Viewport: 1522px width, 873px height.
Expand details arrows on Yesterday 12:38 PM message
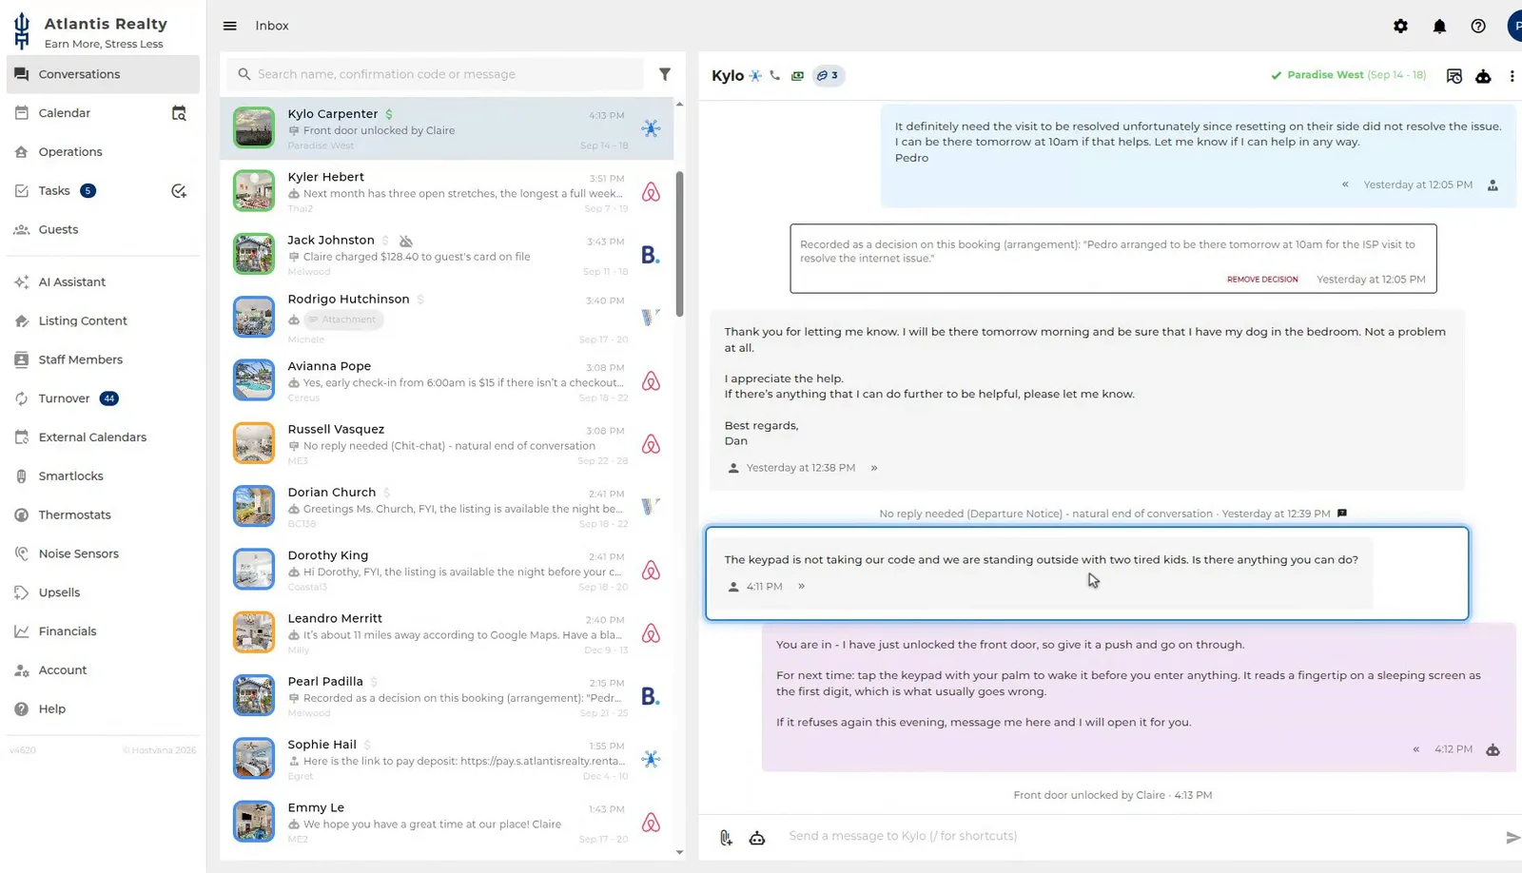pyautogui.click(x=873, y=468)
